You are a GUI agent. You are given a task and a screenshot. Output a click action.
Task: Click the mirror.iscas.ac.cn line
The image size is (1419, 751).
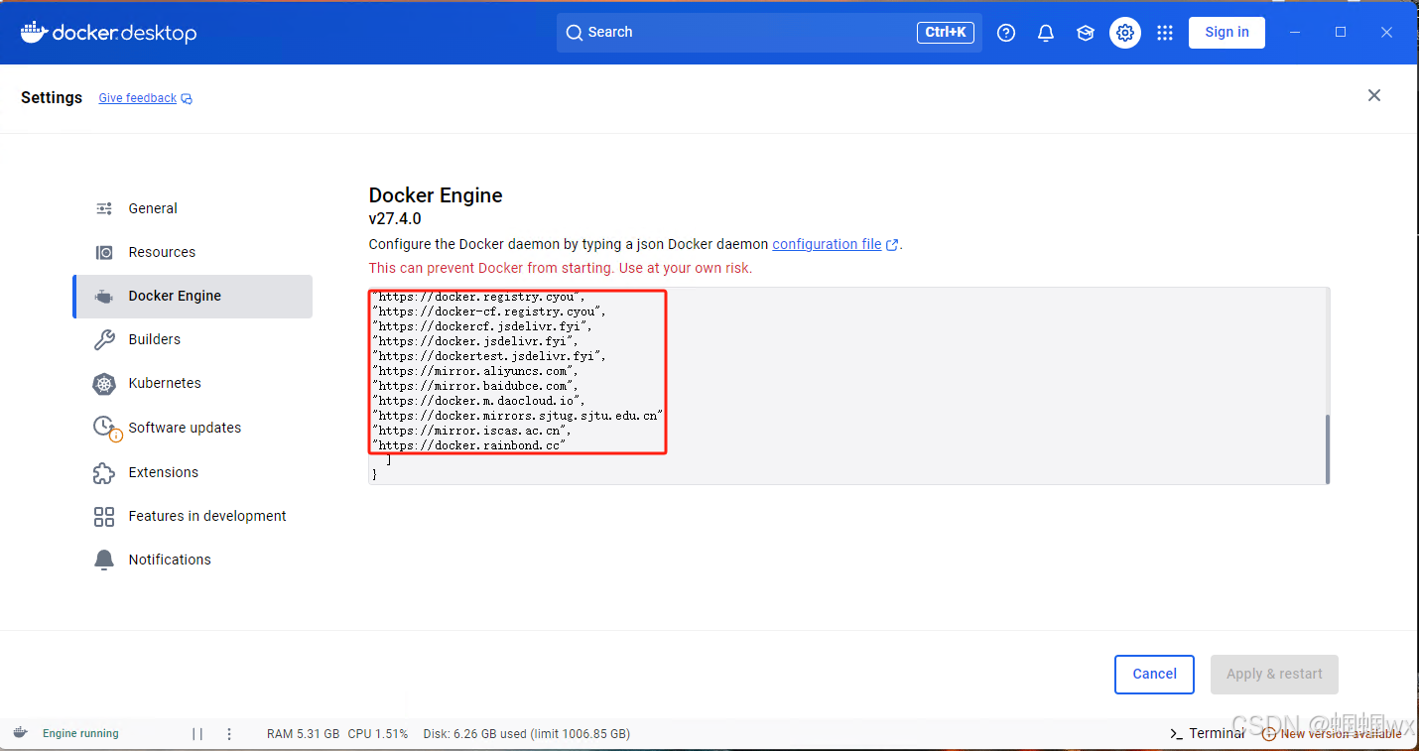(x=472, y=431)
